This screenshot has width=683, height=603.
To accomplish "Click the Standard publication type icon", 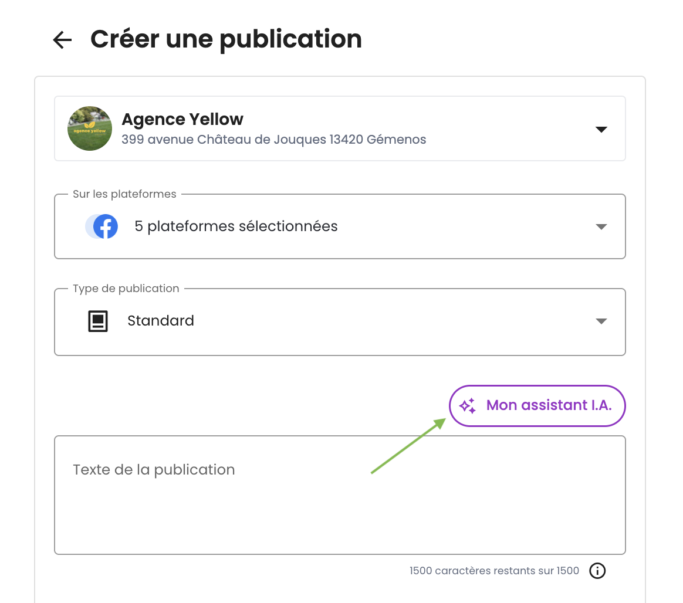I will 98,321.
